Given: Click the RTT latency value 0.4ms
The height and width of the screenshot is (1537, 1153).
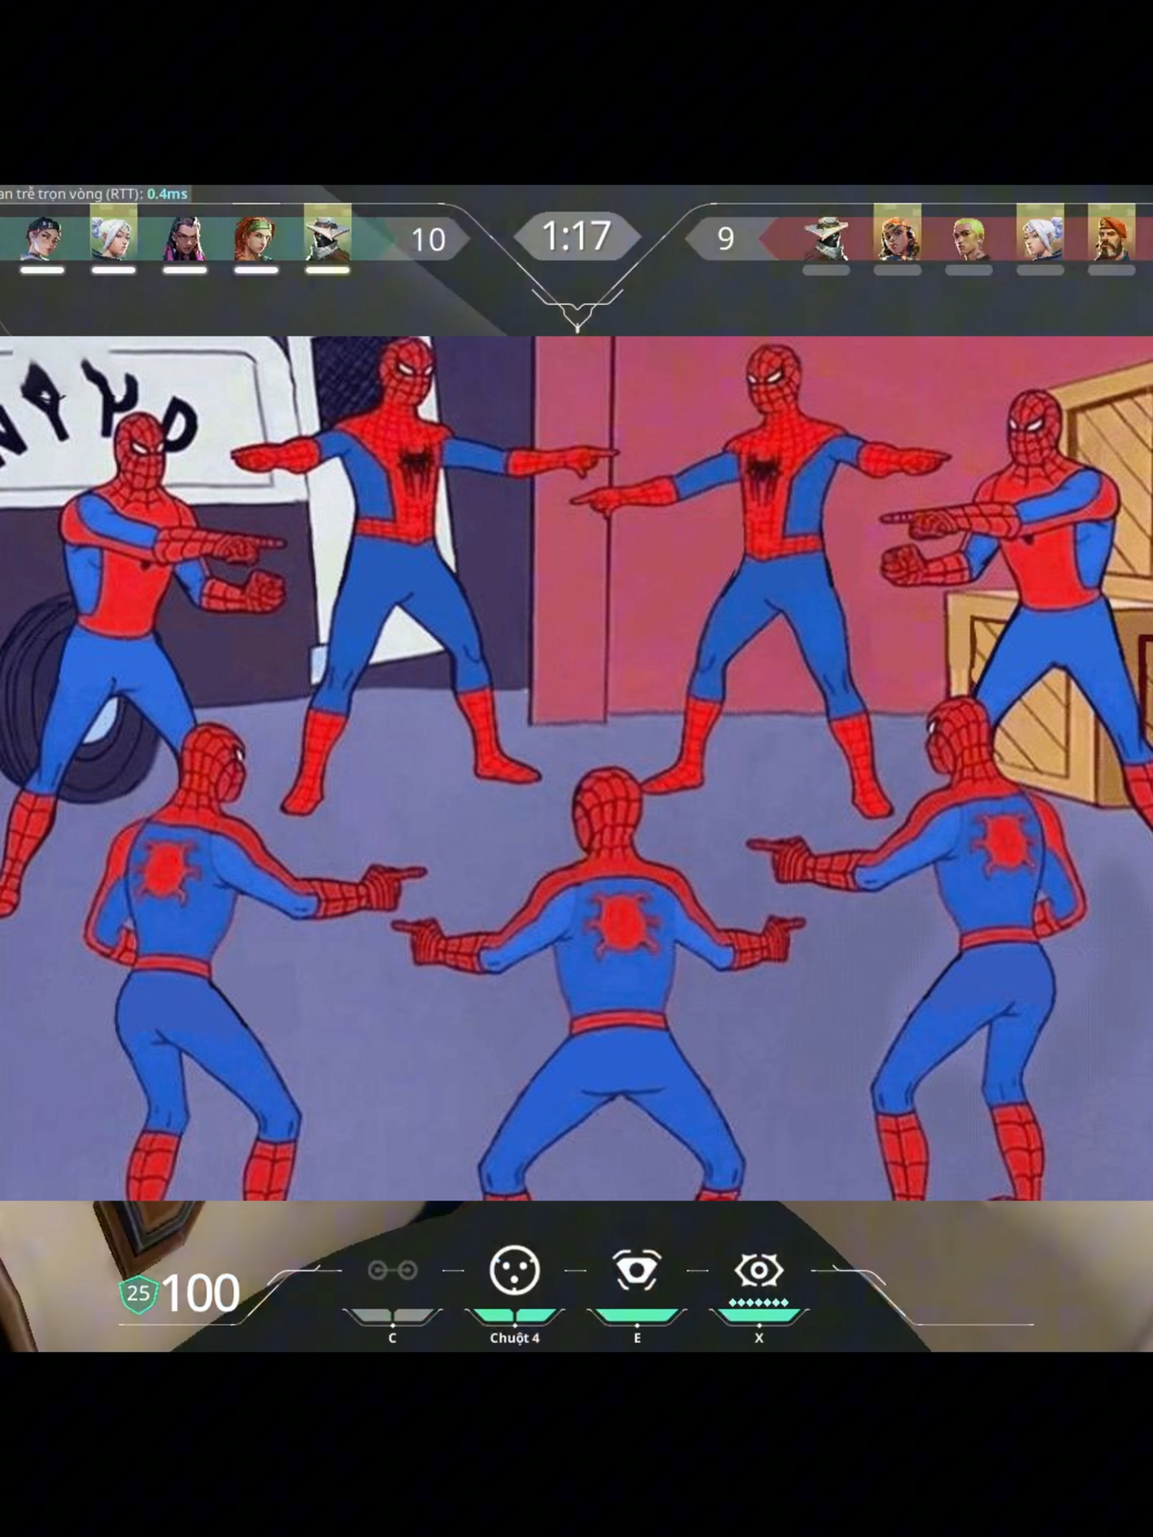Looking at the screenshot, I should click(x=167, y=194).
